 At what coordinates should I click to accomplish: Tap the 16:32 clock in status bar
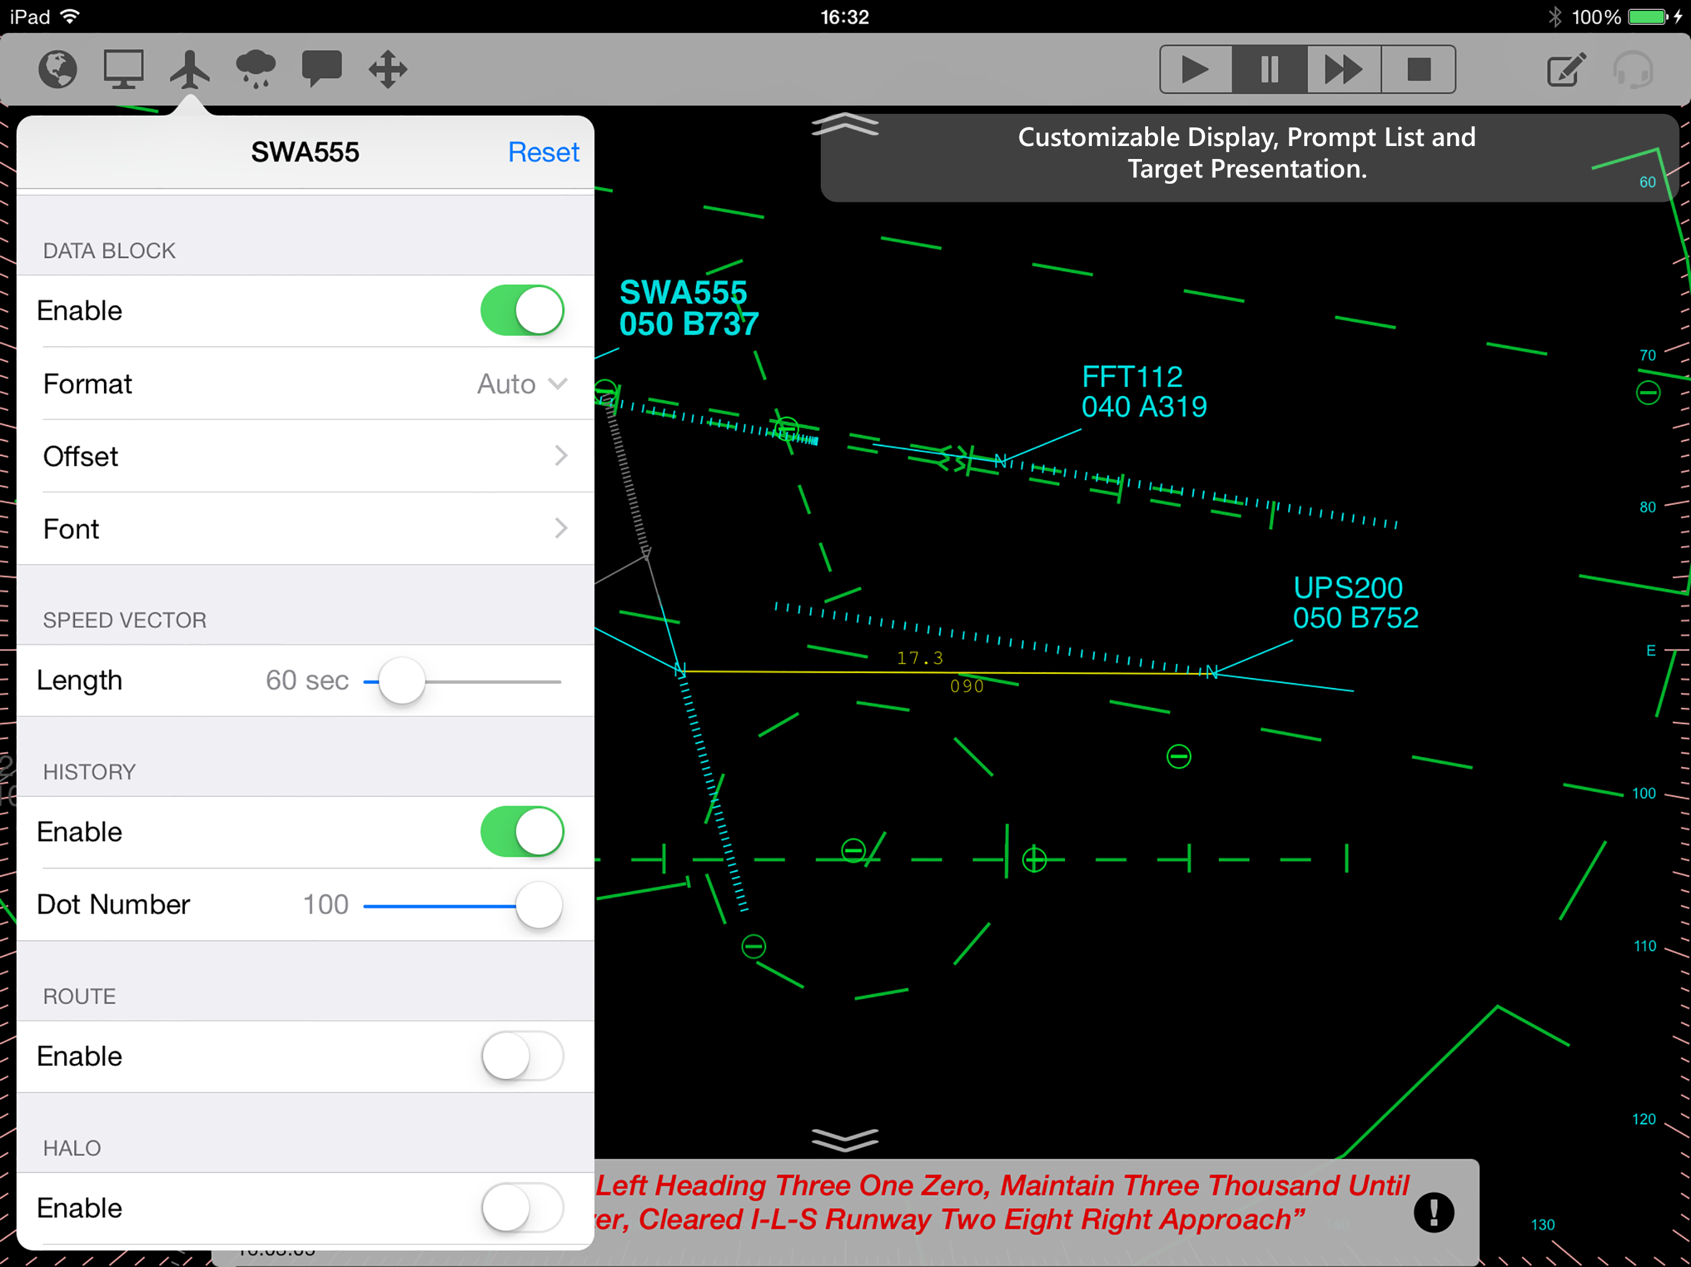click(x=845, y=17)
